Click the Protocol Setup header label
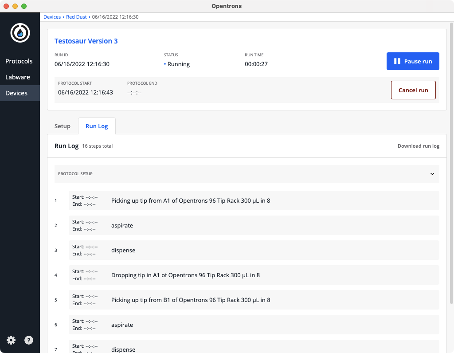This screenshot has width=454, height=353. pyautogui.click(x=75, y=174)
